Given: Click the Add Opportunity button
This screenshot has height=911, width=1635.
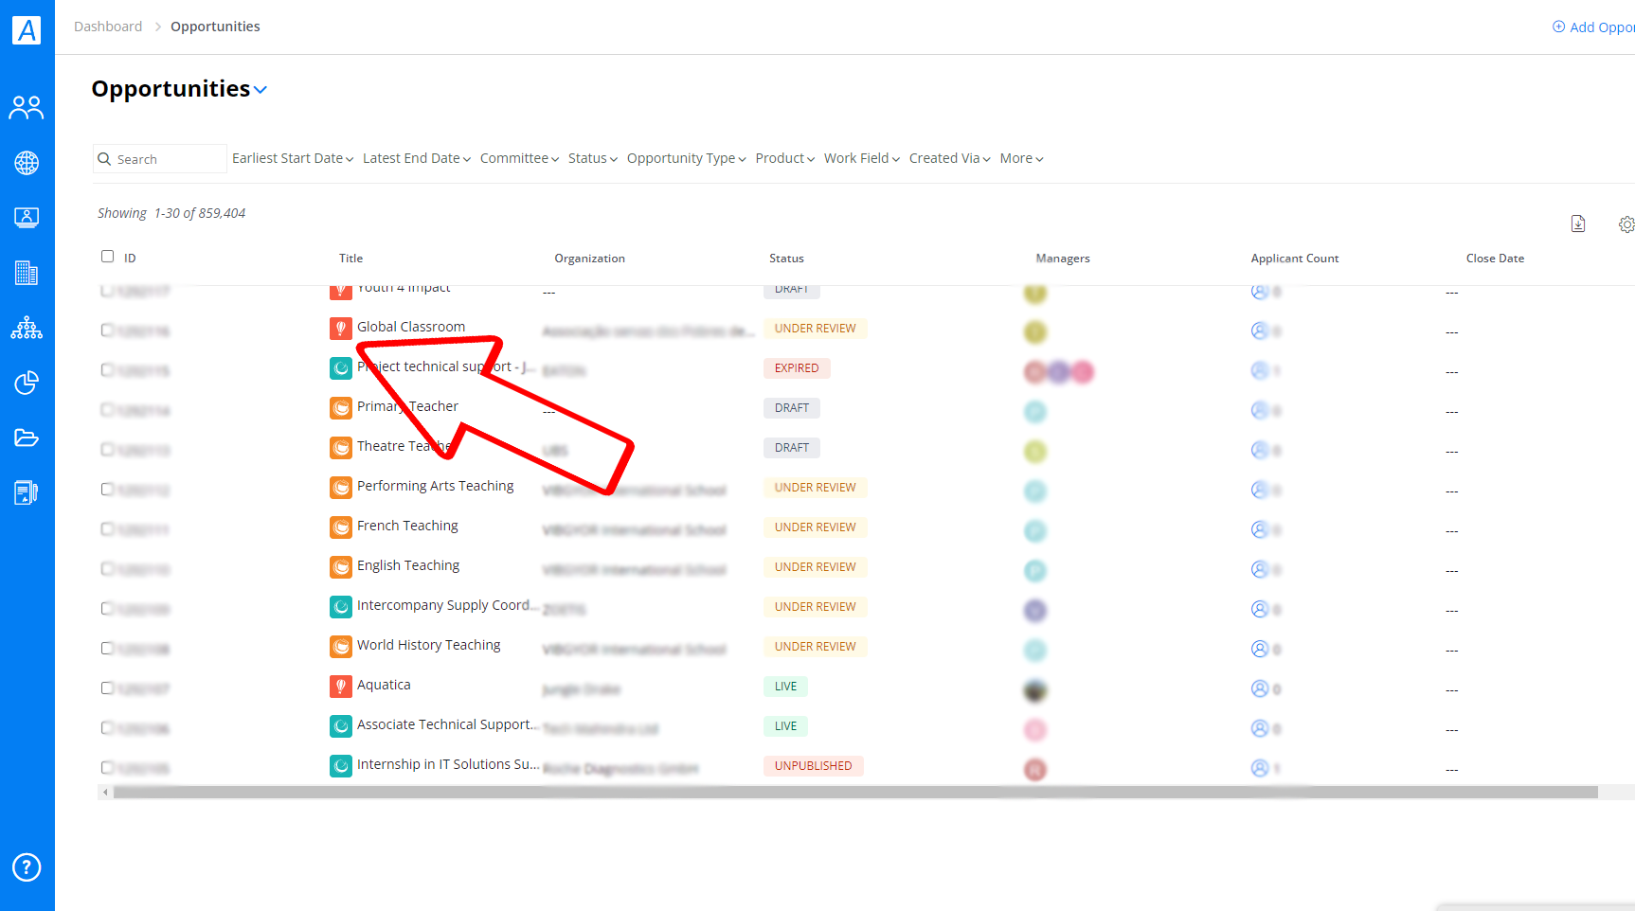Looking at the screenshot, I should [x=1593, y=27].
